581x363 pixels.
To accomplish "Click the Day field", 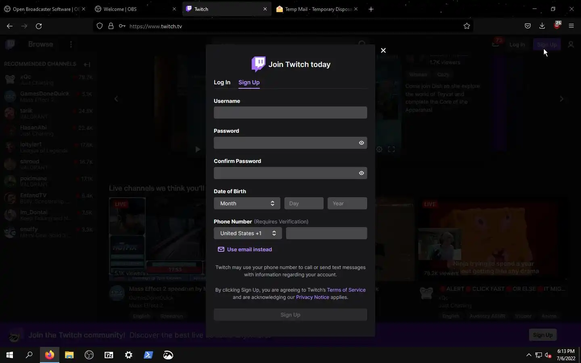I will click(304, 203).
